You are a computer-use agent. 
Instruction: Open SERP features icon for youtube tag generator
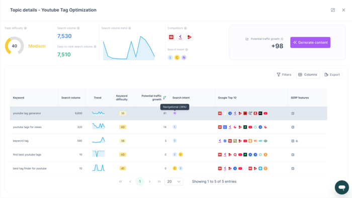[293, 114]
